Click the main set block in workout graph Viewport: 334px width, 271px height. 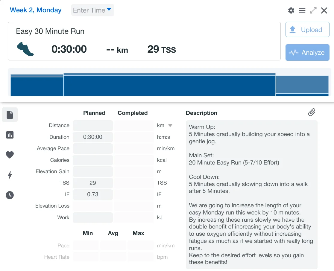tap(169, 85)
